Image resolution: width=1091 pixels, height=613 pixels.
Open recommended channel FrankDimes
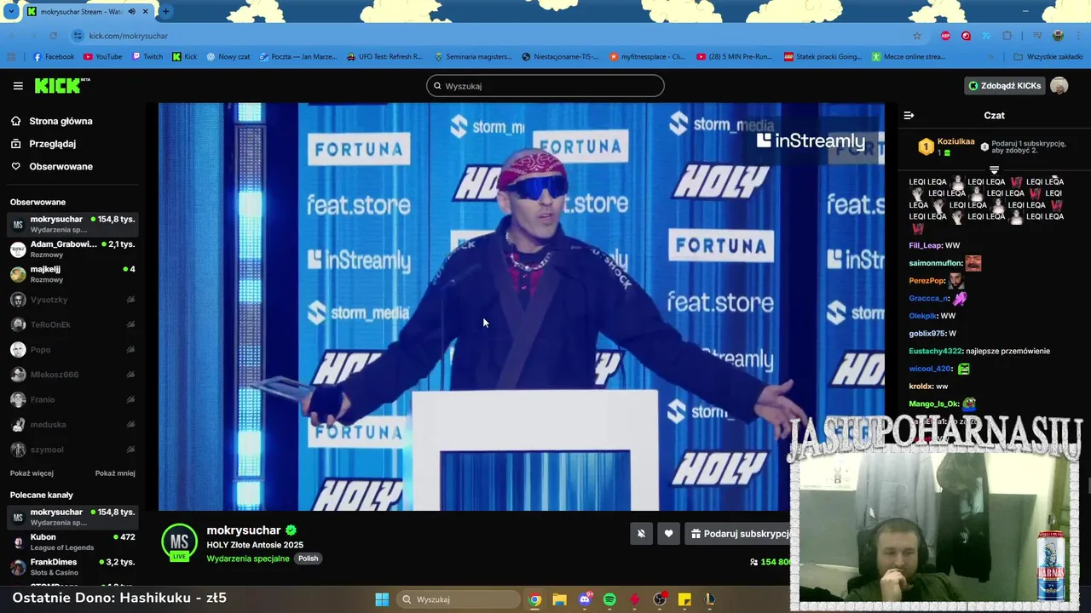[72, 567]
